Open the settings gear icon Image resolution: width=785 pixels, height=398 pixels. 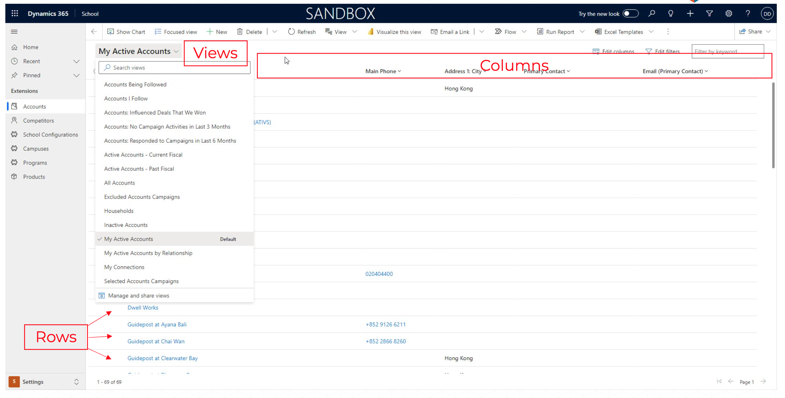pos(729,13)
